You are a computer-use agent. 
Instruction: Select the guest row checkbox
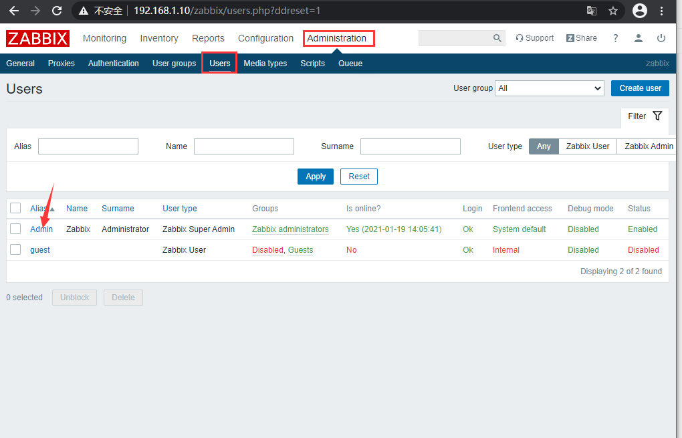tap(15, 249)
